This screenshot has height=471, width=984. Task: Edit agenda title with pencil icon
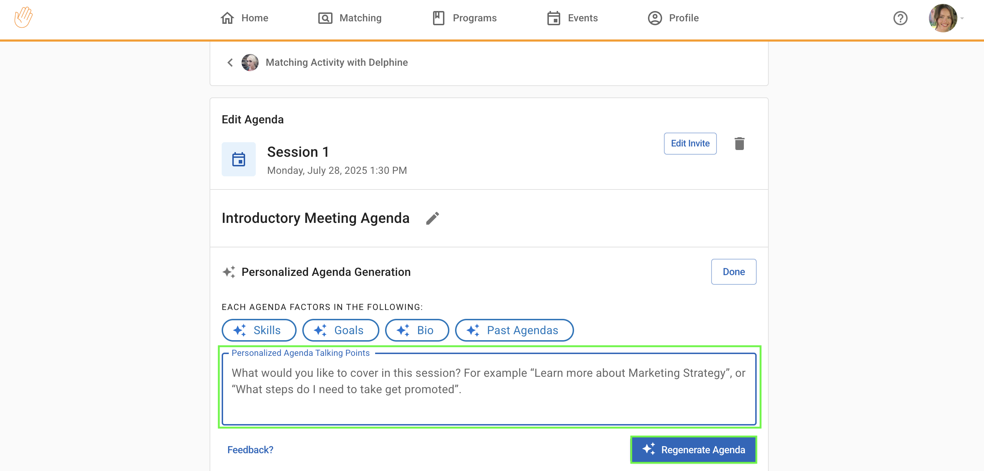click(x=432, y=218)
